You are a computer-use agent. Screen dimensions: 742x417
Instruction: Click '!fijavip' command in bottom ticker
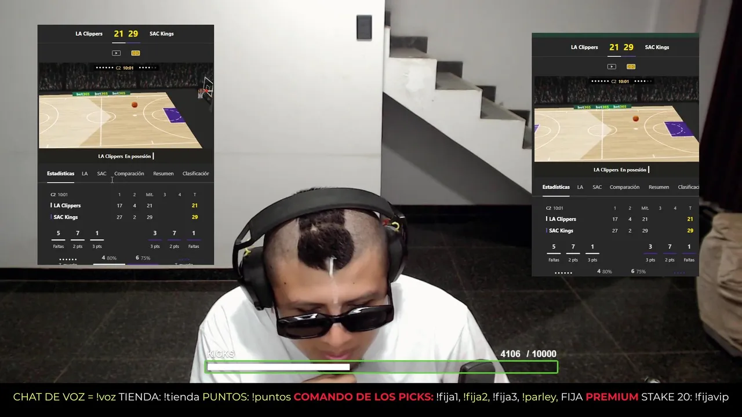[x=711, y=397]
